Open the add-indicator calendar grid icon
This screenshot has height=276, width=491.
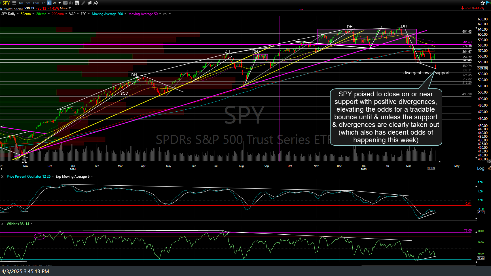tap(77, 3)
